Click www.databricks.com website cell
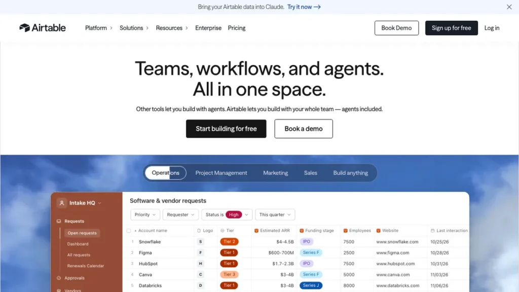 point(397,286)
